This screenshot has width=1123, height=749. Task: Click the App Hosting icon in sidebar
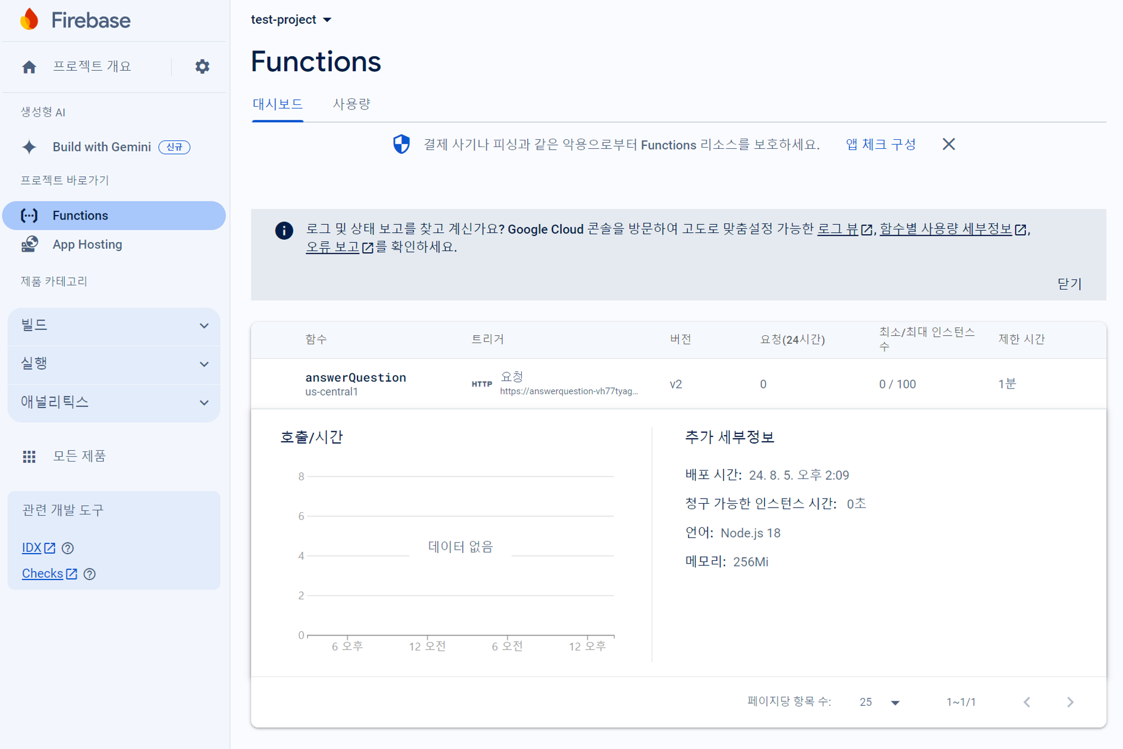(29, 244)
